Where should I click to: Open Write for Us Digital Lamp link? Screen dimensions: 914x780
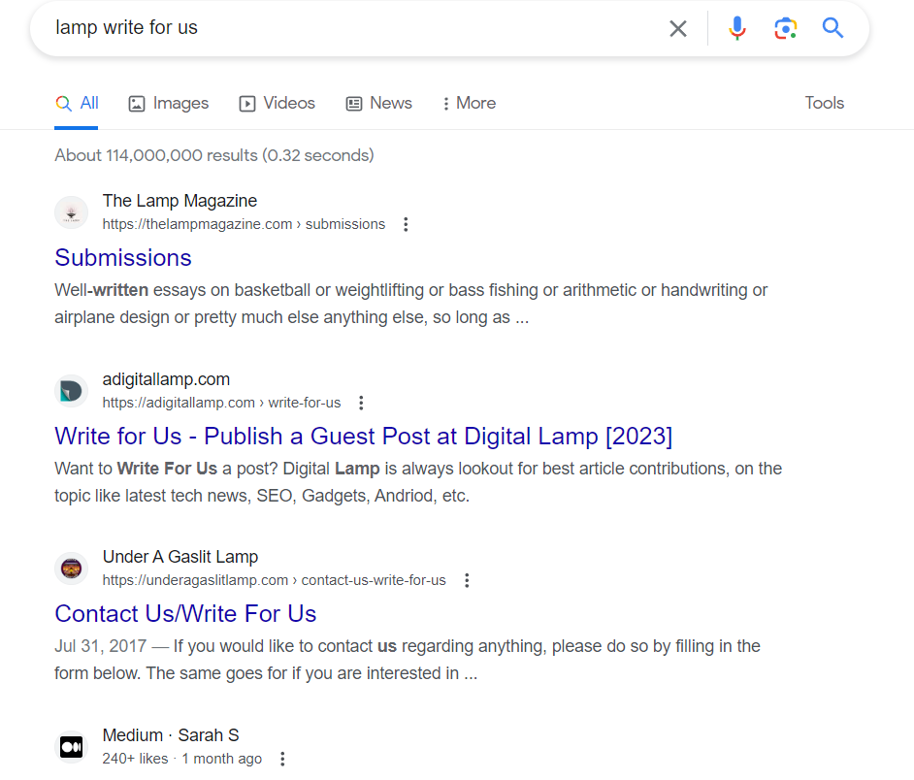click(x=364, y=436)
